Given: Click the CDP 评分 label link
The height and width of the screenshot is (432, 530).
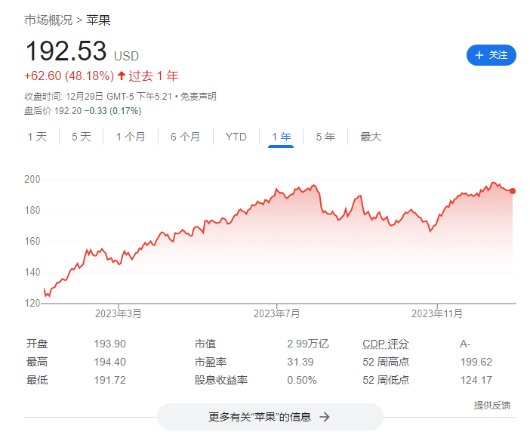Looking at the screenshot, I should (x=385, y=344).
